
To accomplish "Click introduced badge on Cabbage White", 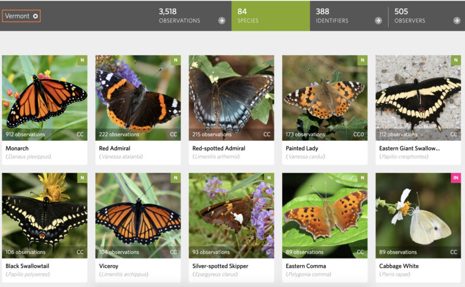I will (x=456, y=178).
